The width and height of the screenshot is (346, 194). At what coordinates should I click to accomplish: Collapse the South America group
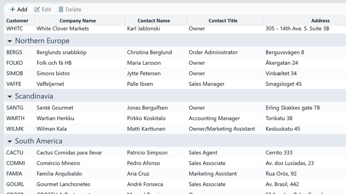[9, 142]
